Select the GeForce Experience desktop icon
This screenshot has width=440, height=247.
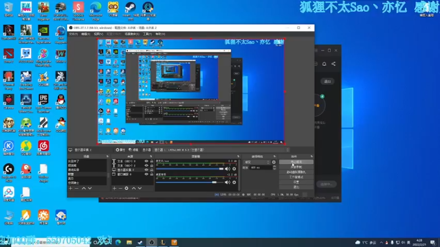tap(43, 34)
